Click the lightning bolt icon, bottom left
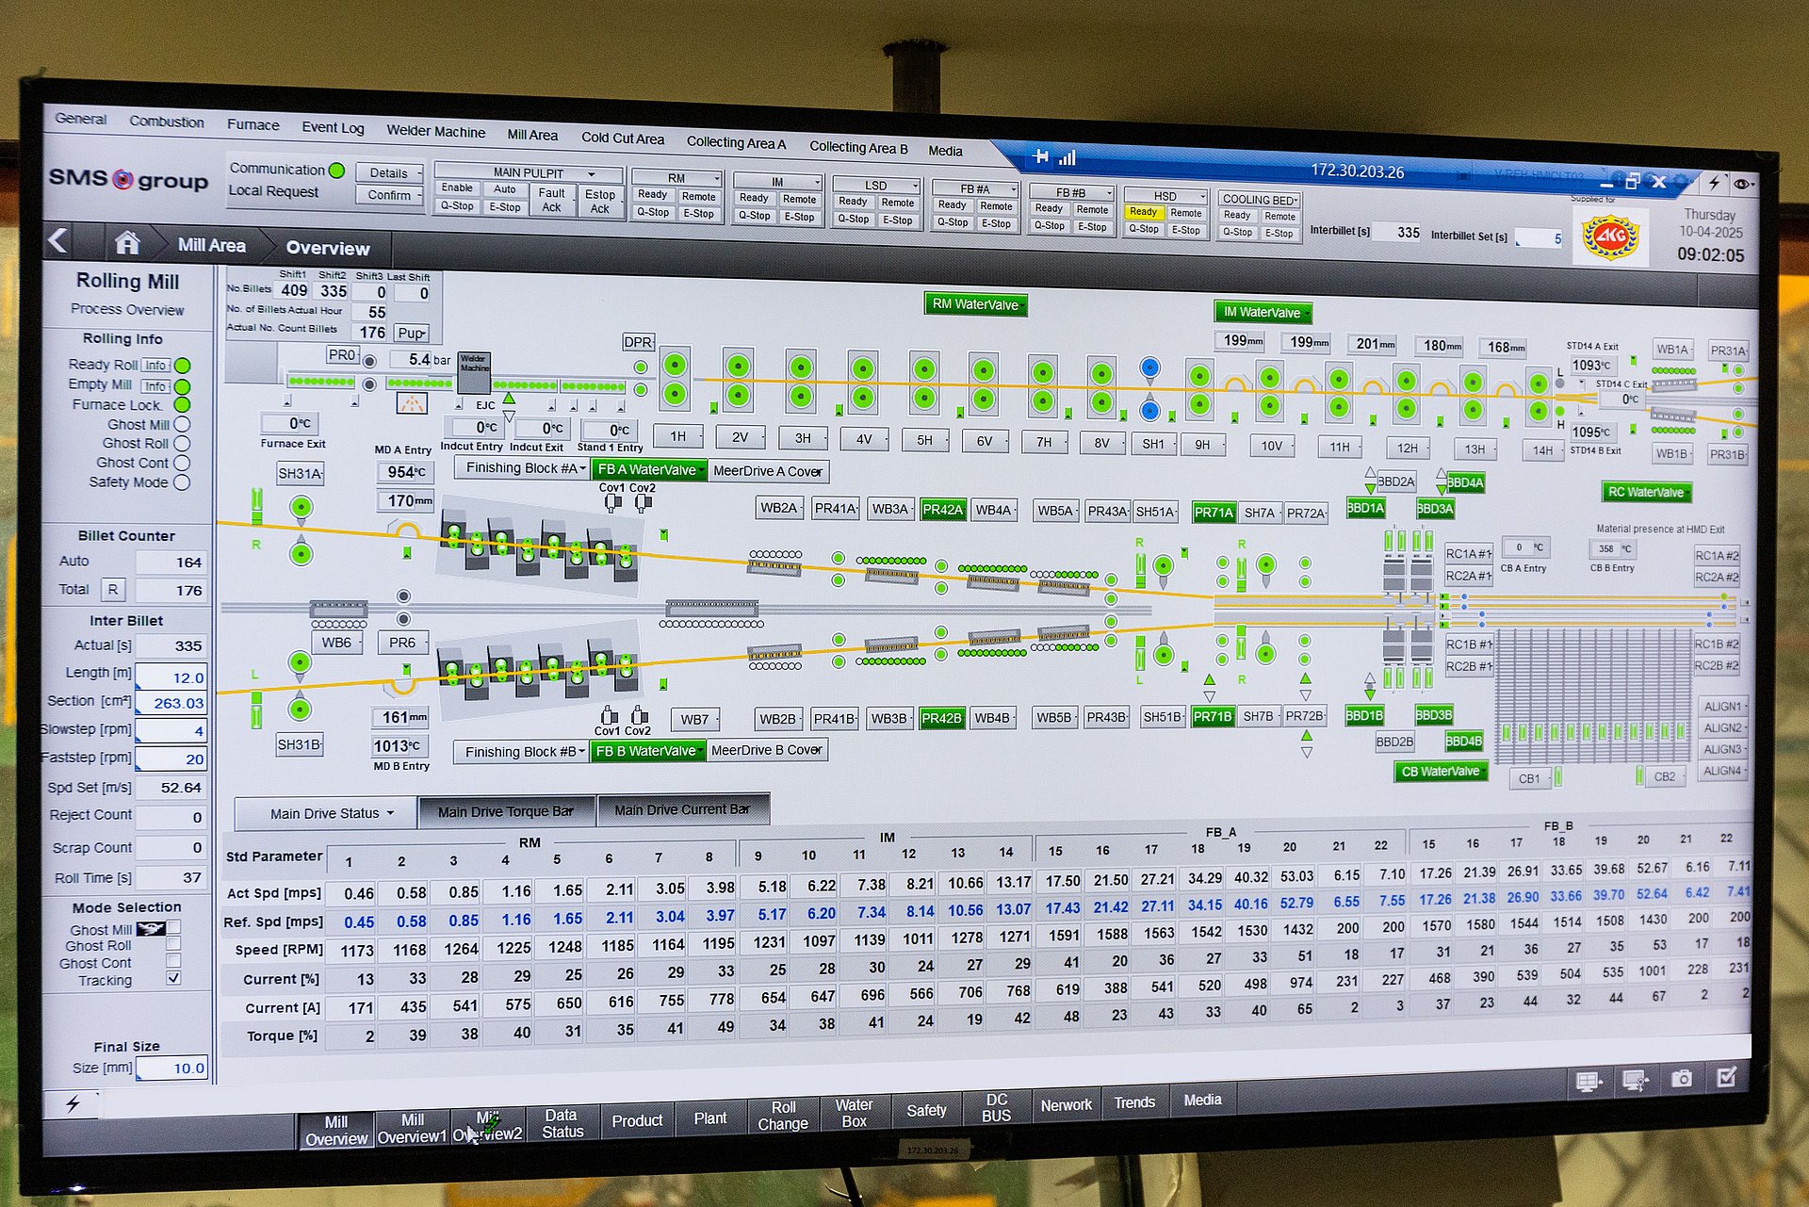 point(73,1103)
